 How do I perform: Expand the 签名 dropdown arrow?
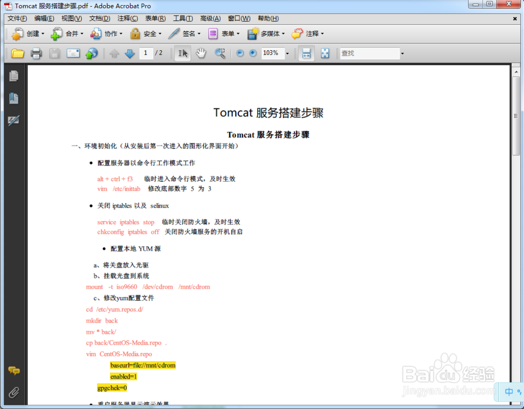tap(199, 34)
